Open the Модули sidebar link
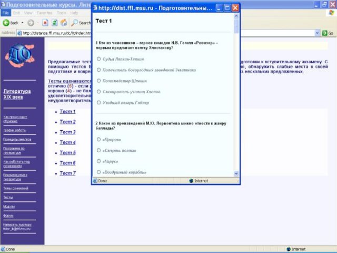Screen dimensions: 337x253 (9, 207)
